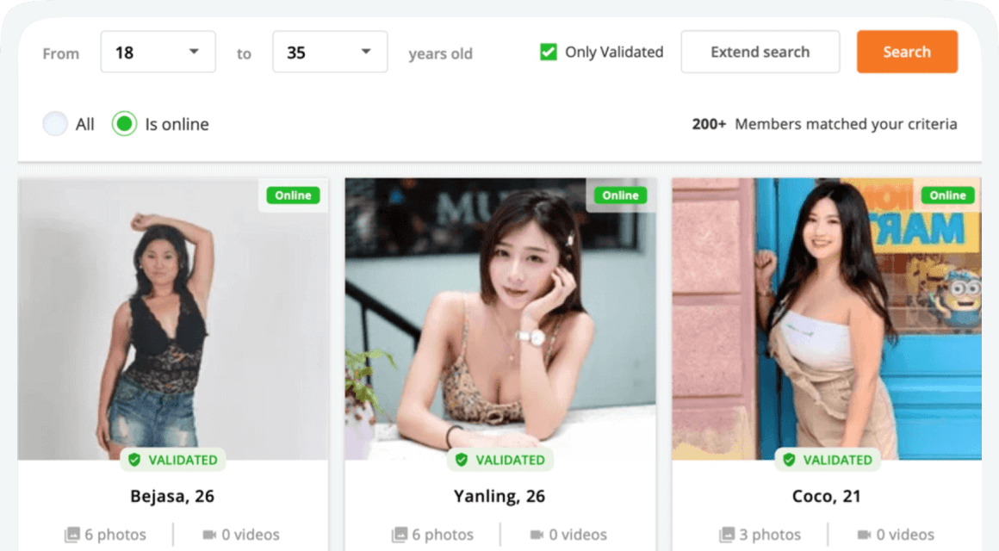Click the name Yanling, 26
Screen dimensions: 999x551
[499, 496]
